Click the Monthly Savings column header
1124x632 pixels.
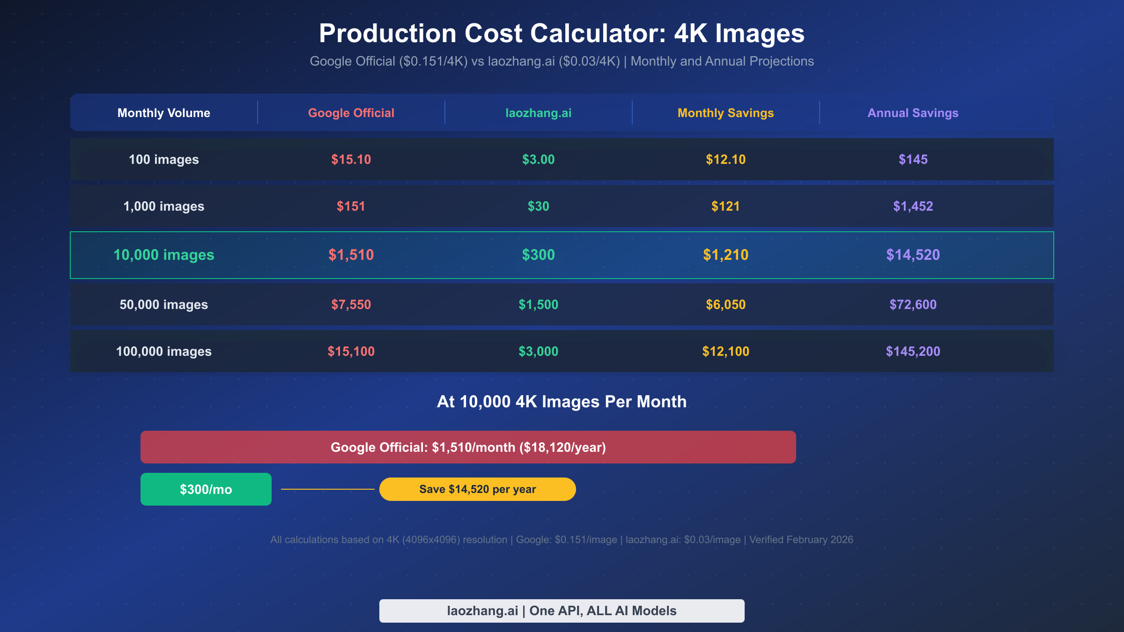725,112
